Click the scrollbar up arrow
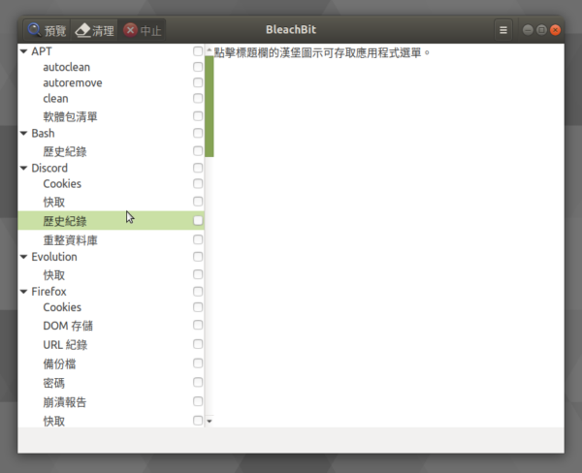Image resolution: width=582 pixels, height=473 pixels. [x=210, y=50]
